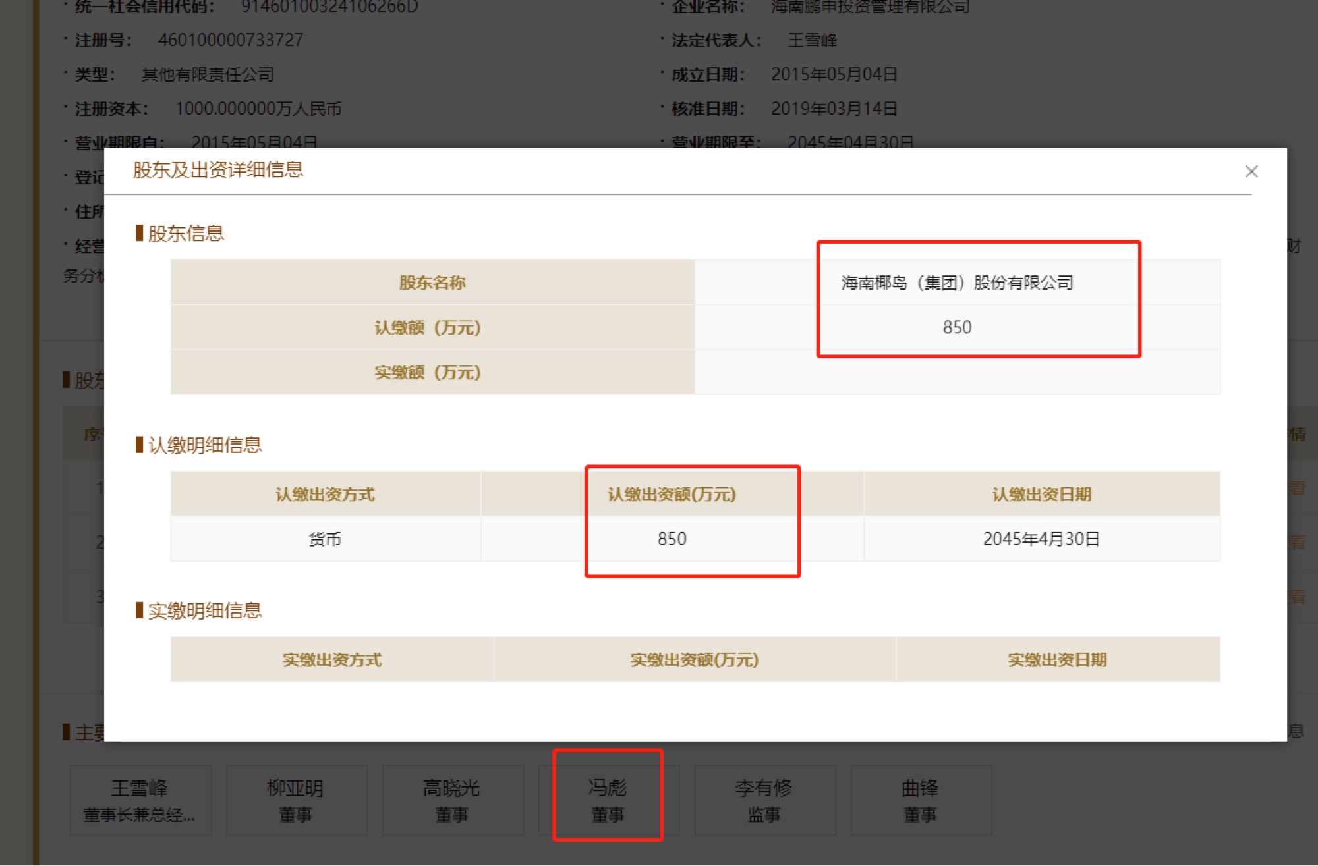Select shareholder name 海南椰岛（集团）股份有限公司
This screenshot has height=866, width=1318.
tap(957, 283)
